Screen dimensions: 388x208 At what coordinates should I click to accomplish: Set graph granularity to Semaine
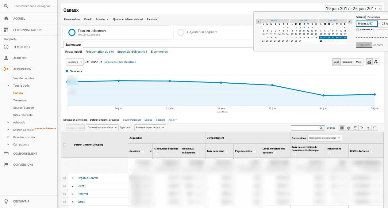pos(347,62)
